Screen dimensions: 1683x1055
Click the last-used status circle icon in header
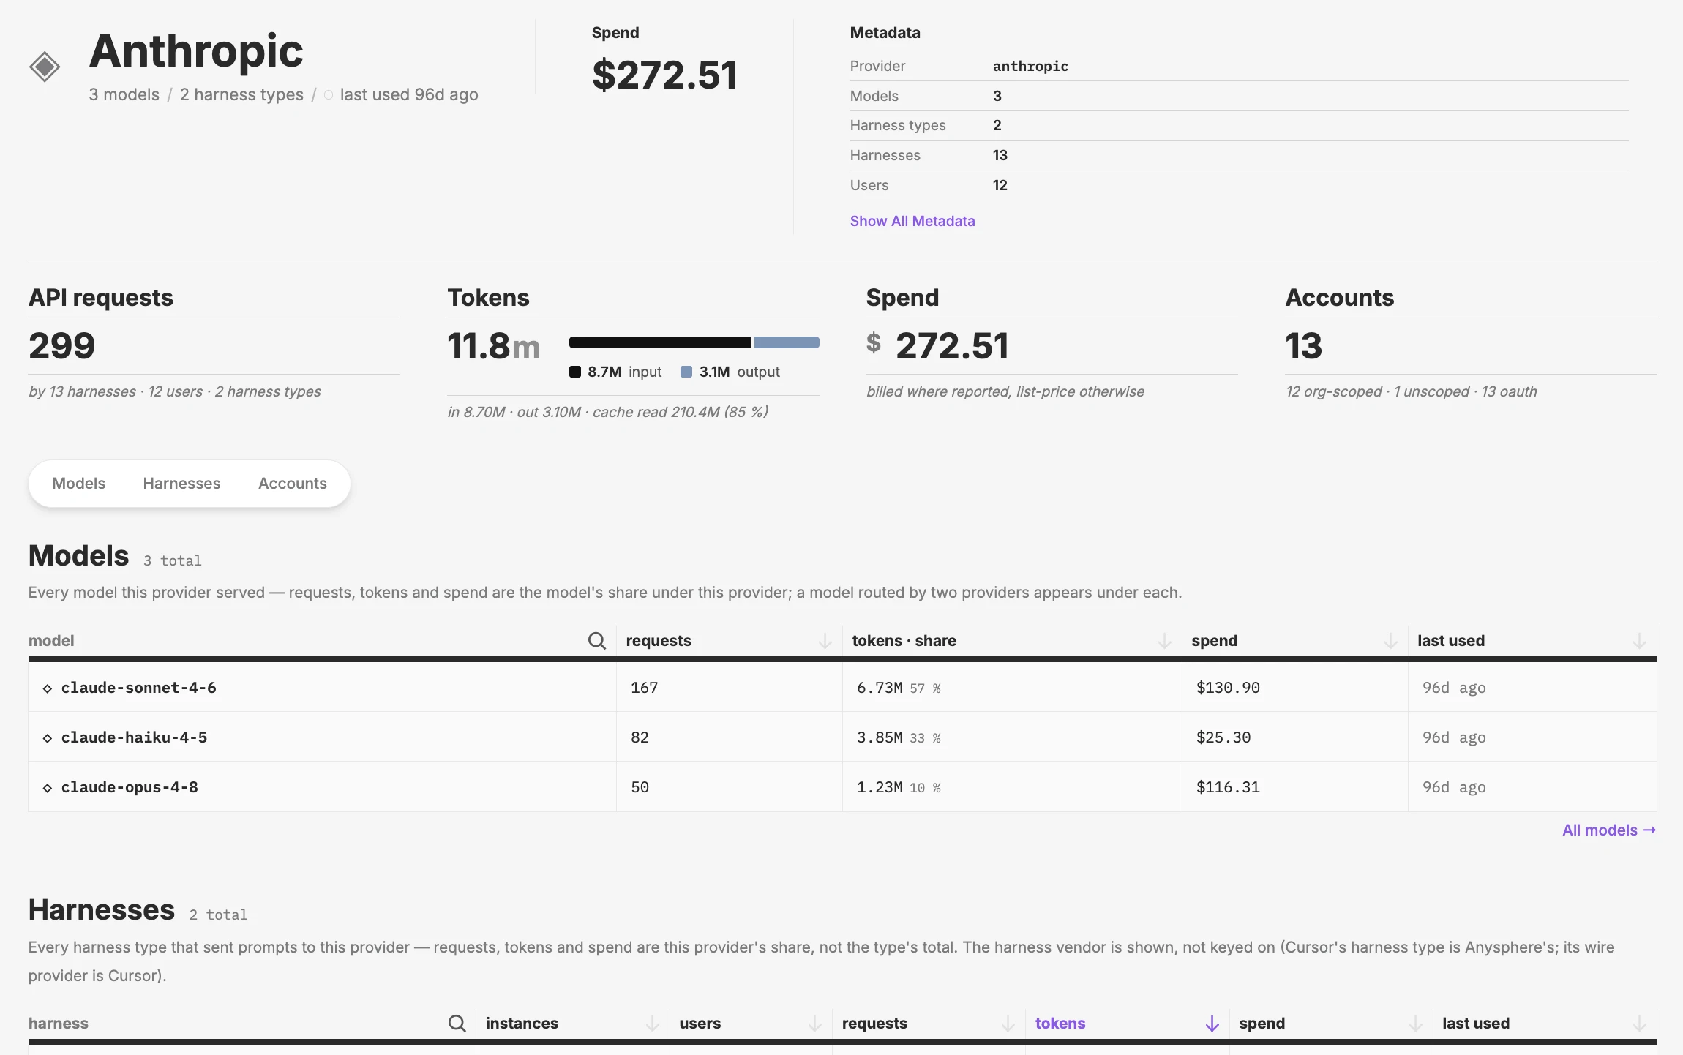[329, 95]
